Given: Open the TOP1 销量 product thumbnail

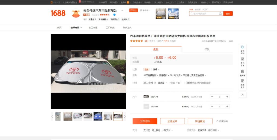Looking at the screenshot, I should pyautogui.click(x=161, y=14).
